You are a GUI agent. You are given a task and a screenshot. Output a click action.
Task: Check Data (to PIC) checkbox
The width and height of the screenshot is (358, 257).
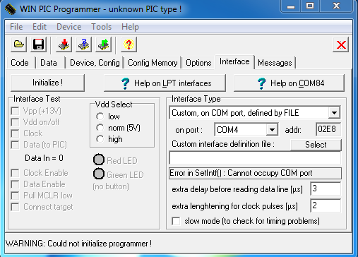[x=16, y=145]
